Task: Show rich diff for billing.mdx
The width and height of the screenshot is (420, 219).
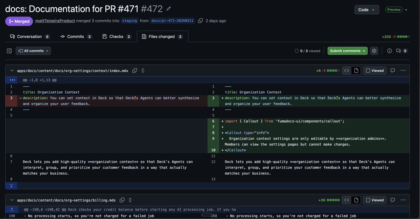Action: (x=356, y=200)
